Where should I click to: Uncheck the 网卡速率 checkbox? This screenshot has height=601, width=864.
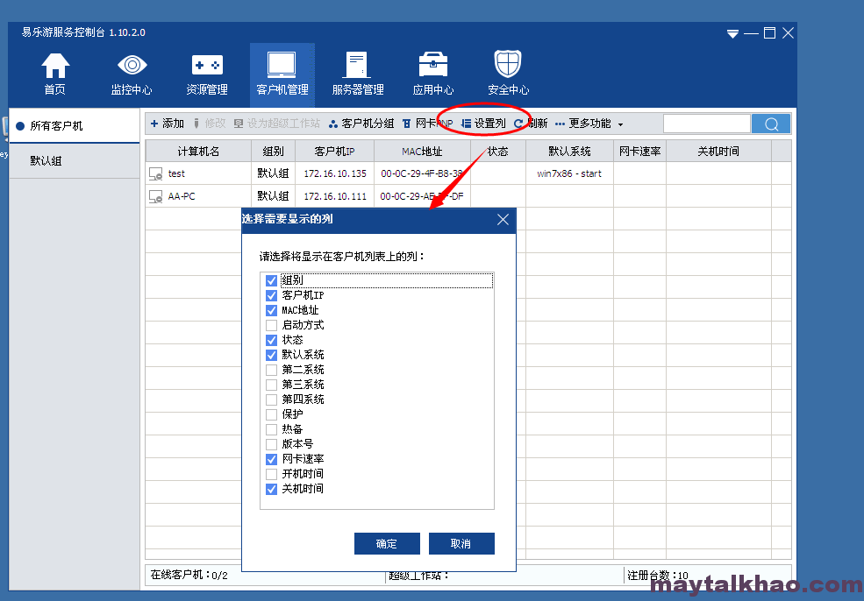pos(271,459)
